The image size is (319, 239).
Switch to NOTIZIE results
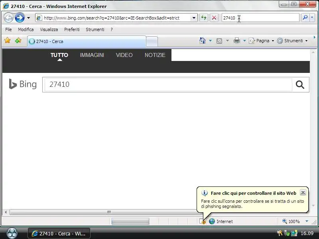(155, 55)
